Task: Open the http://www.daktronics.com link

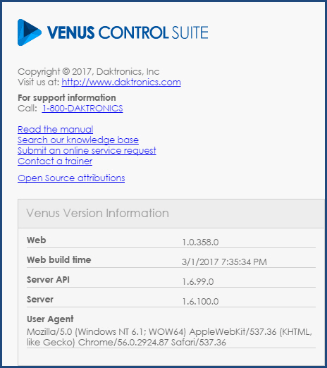Action: pyautogui.click(x=121, y=82)
